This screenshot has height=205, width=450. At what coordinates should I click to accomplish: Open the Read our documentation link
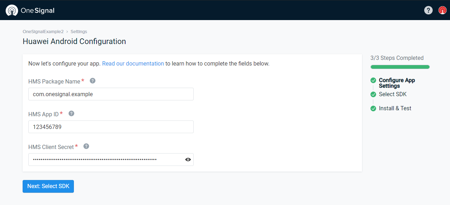(x=133, y=64)
